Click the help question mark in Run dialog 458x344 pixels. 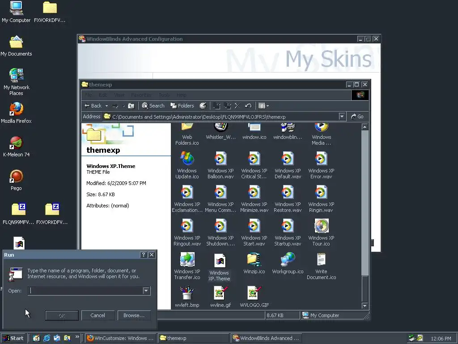(143, 255)
